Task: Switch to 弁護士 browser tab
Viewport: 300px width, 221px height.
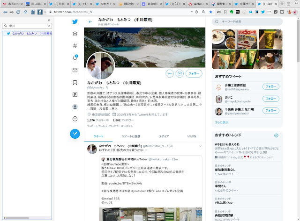Action: (245, 4)
